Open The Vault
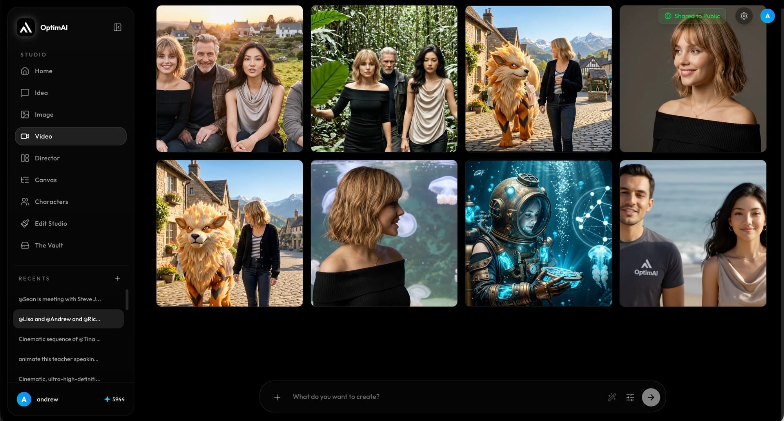This screenshot has height=421, width=784. pos(71,245)
